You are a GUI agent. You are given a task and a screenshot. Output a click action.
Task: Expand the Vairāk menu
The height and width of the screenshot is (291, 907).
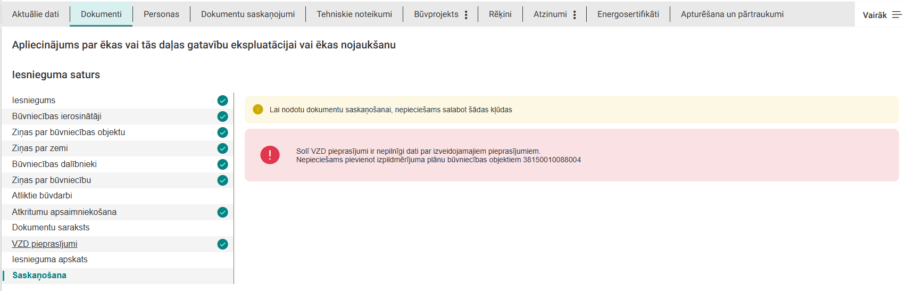click(881, 15)
